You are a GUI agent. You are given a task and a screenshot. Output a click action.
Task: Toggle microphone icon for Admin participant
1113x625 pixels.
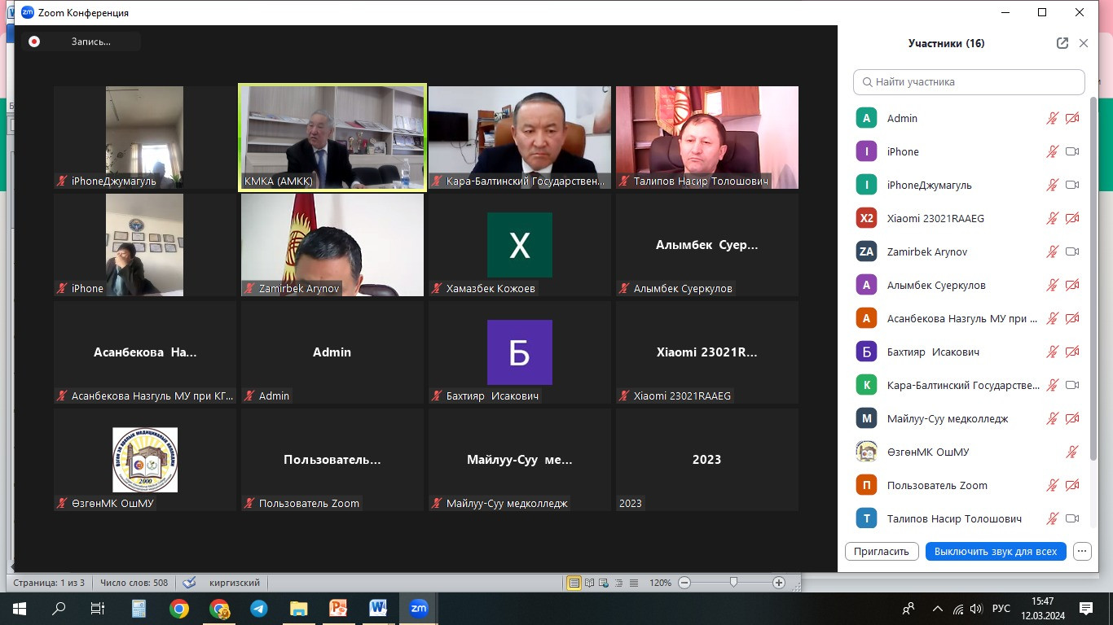pyautogui.click(x=1053, y=119)
